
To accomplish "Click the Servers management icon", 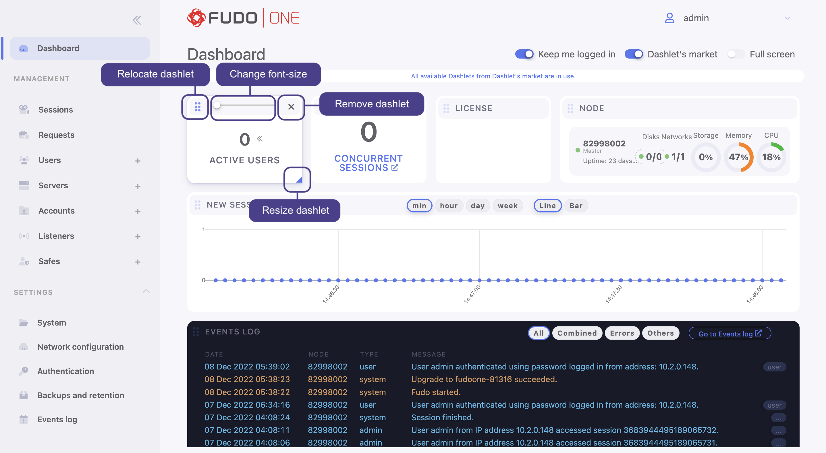I will click(24, 185).
